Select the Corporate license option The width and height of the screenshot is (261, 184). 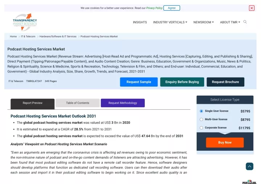[x=201, y=128]
